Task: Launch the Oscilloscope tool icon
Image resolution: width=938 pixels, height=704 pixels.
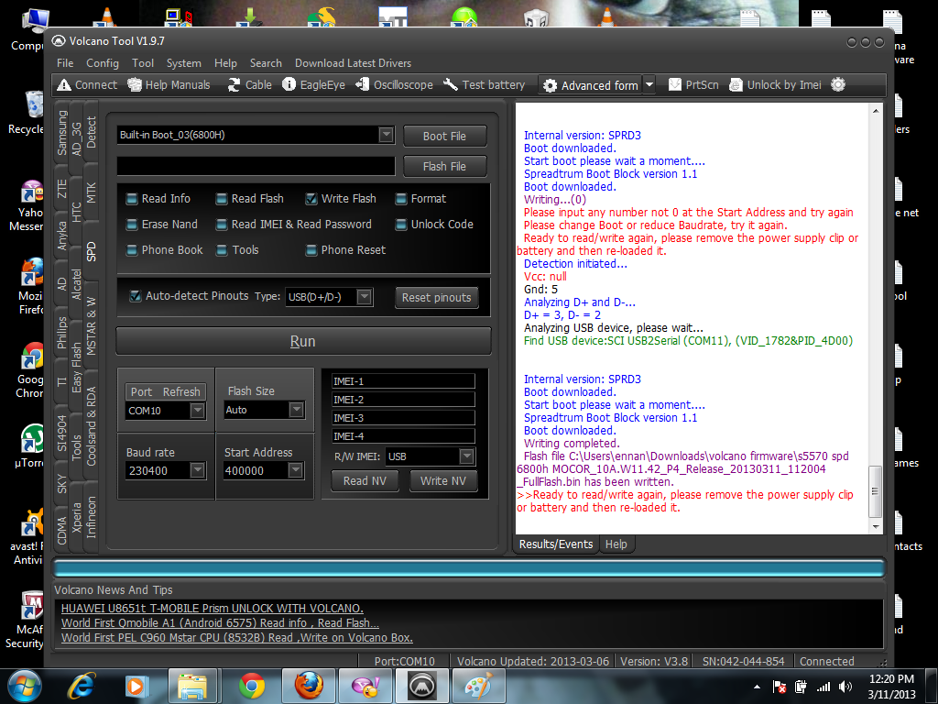Action: click(363, 85)
